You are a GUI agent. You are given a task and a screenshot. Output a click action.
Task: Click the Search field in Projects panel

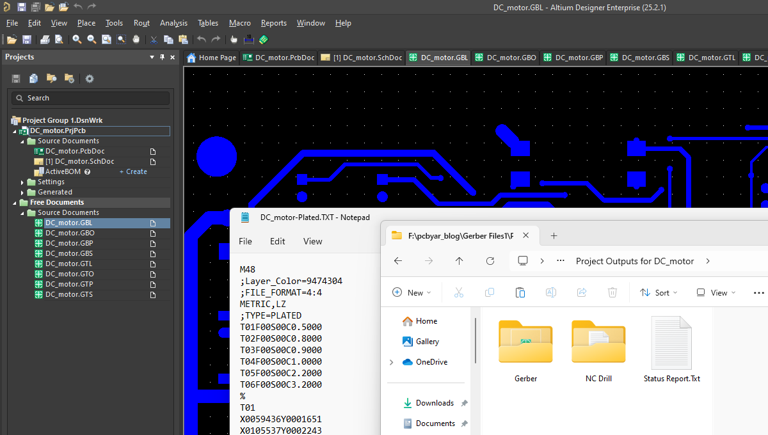coord(90,98)
